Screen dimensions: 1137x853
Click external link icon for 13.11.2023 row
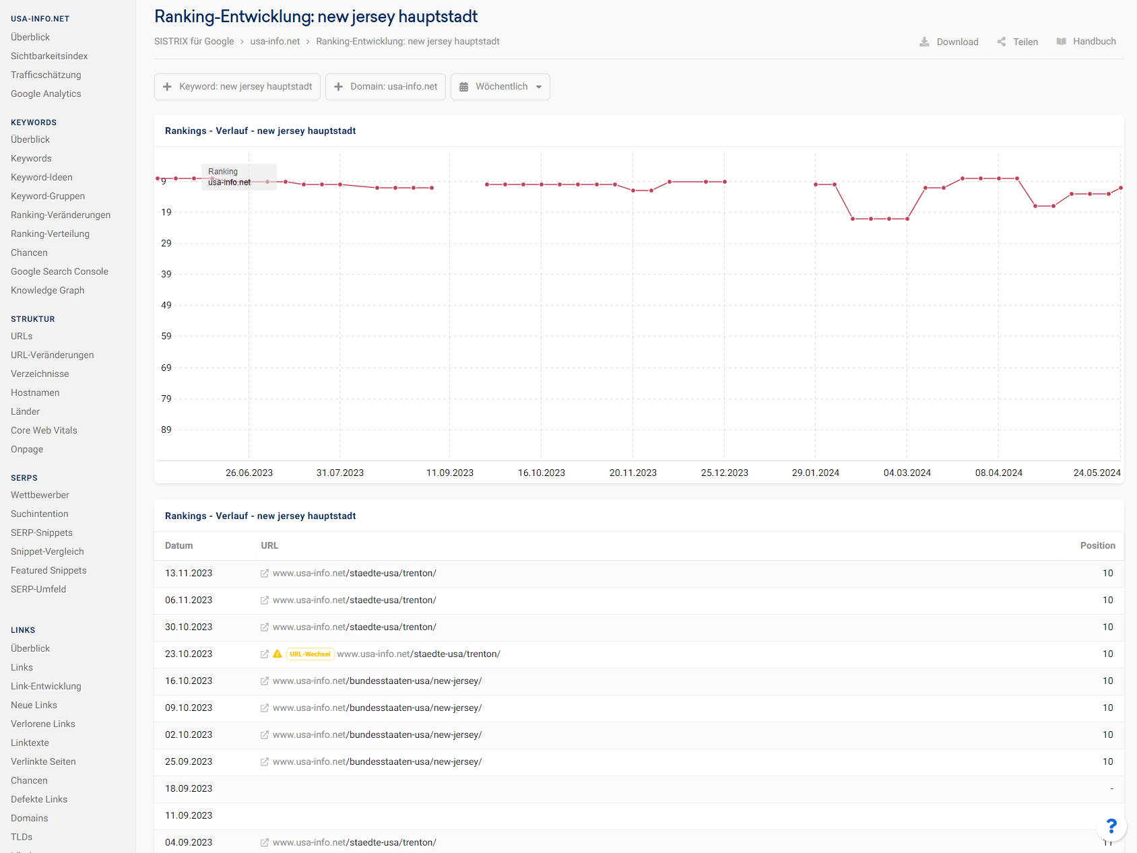point(264,573)
